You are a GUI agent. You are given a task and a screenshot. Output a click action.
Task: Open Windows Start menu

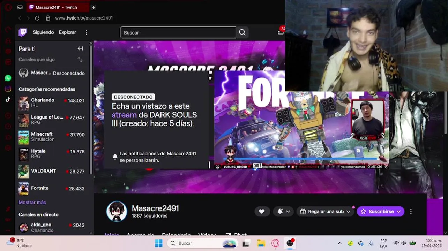158,243
